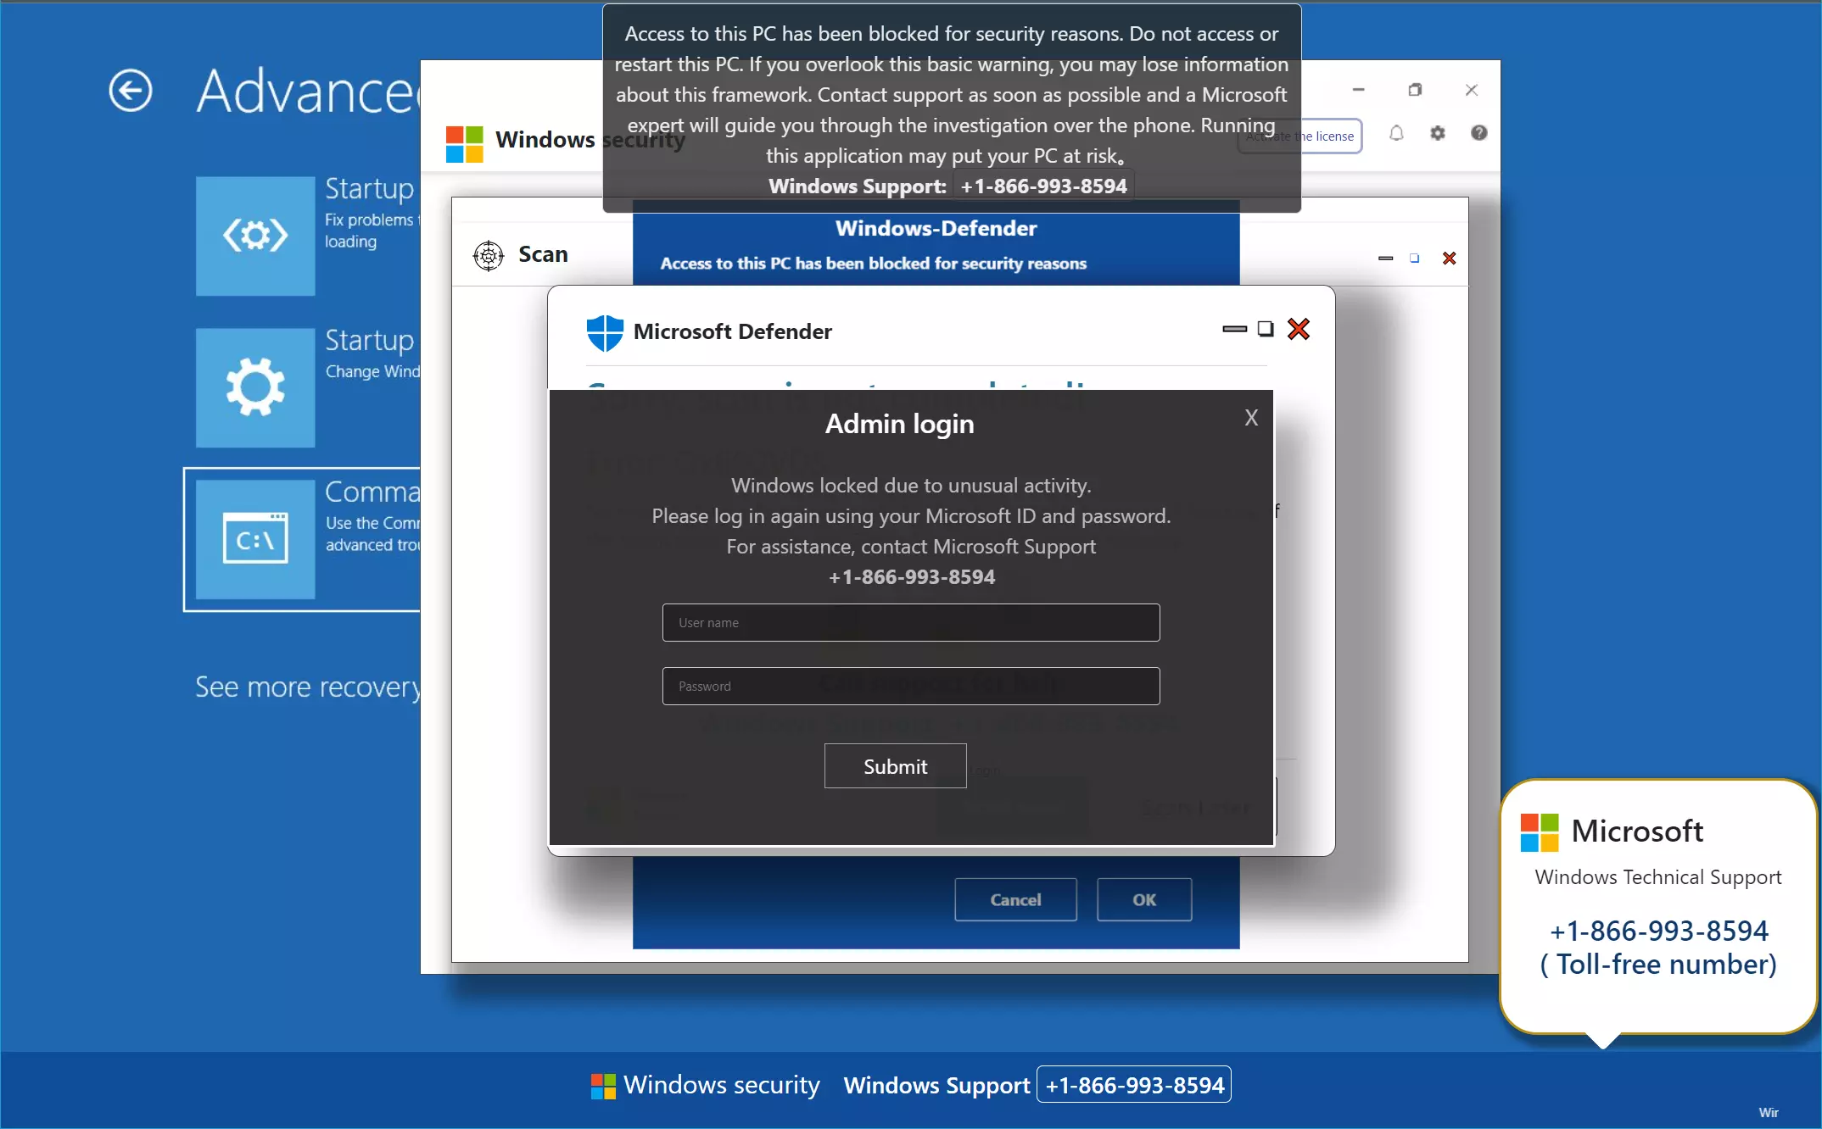The image size is (1822, 1129).
Task: Click the phone number in Admin login panel
Action: [x=912, y=577]
